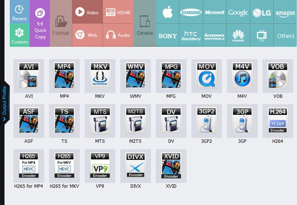297x205 pixels.
Task: Select the Microsoft device brand
Action: tap(215, 12)
